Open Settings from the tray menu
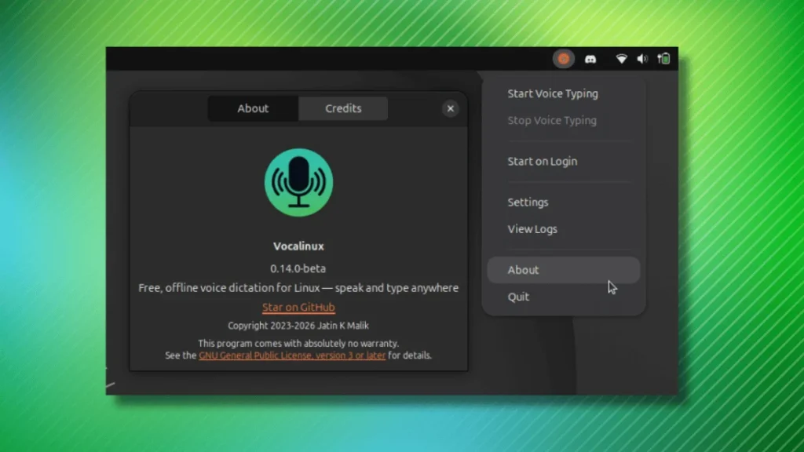Screen dimensions: 804x452 [x=528, y=202]
